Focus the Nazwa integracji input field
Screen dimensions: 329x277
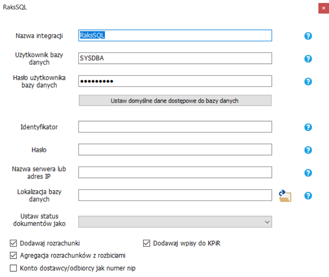tap(175, 36)
